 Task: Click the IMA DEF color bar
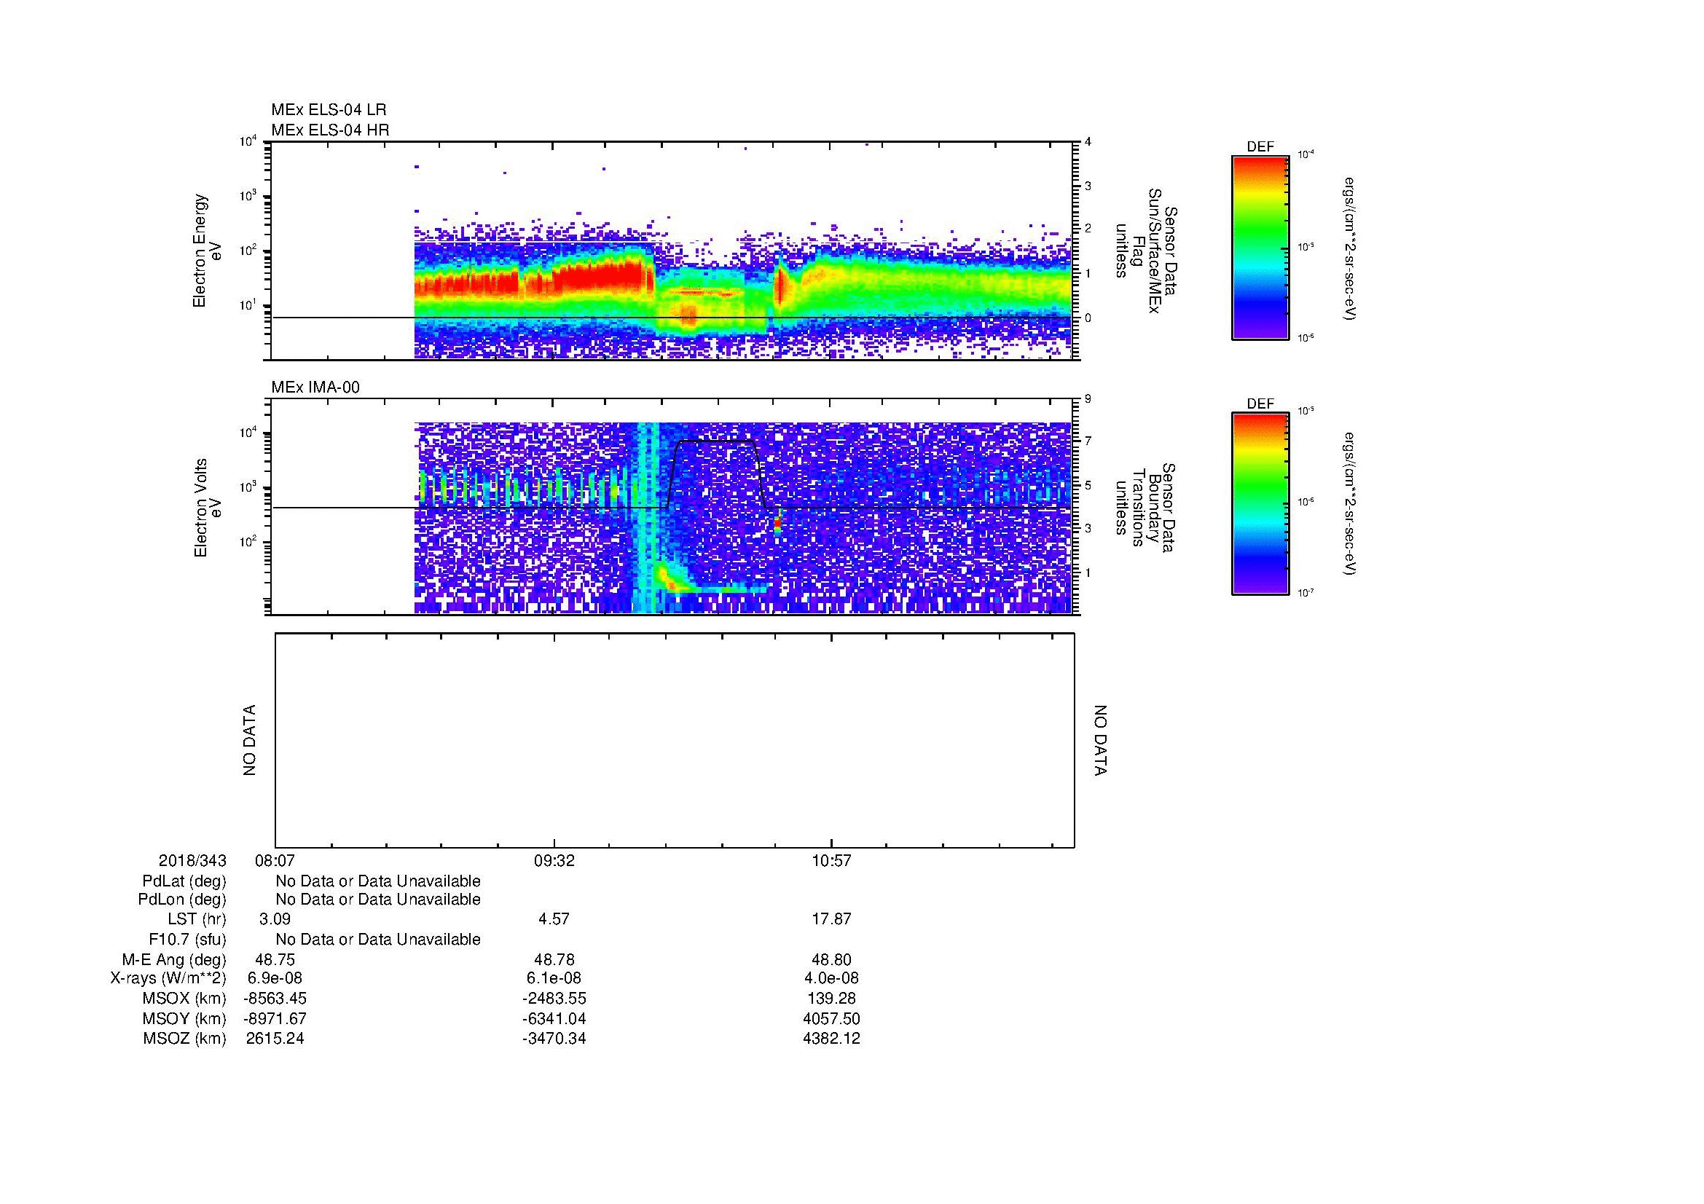(x=1260, y=504)
